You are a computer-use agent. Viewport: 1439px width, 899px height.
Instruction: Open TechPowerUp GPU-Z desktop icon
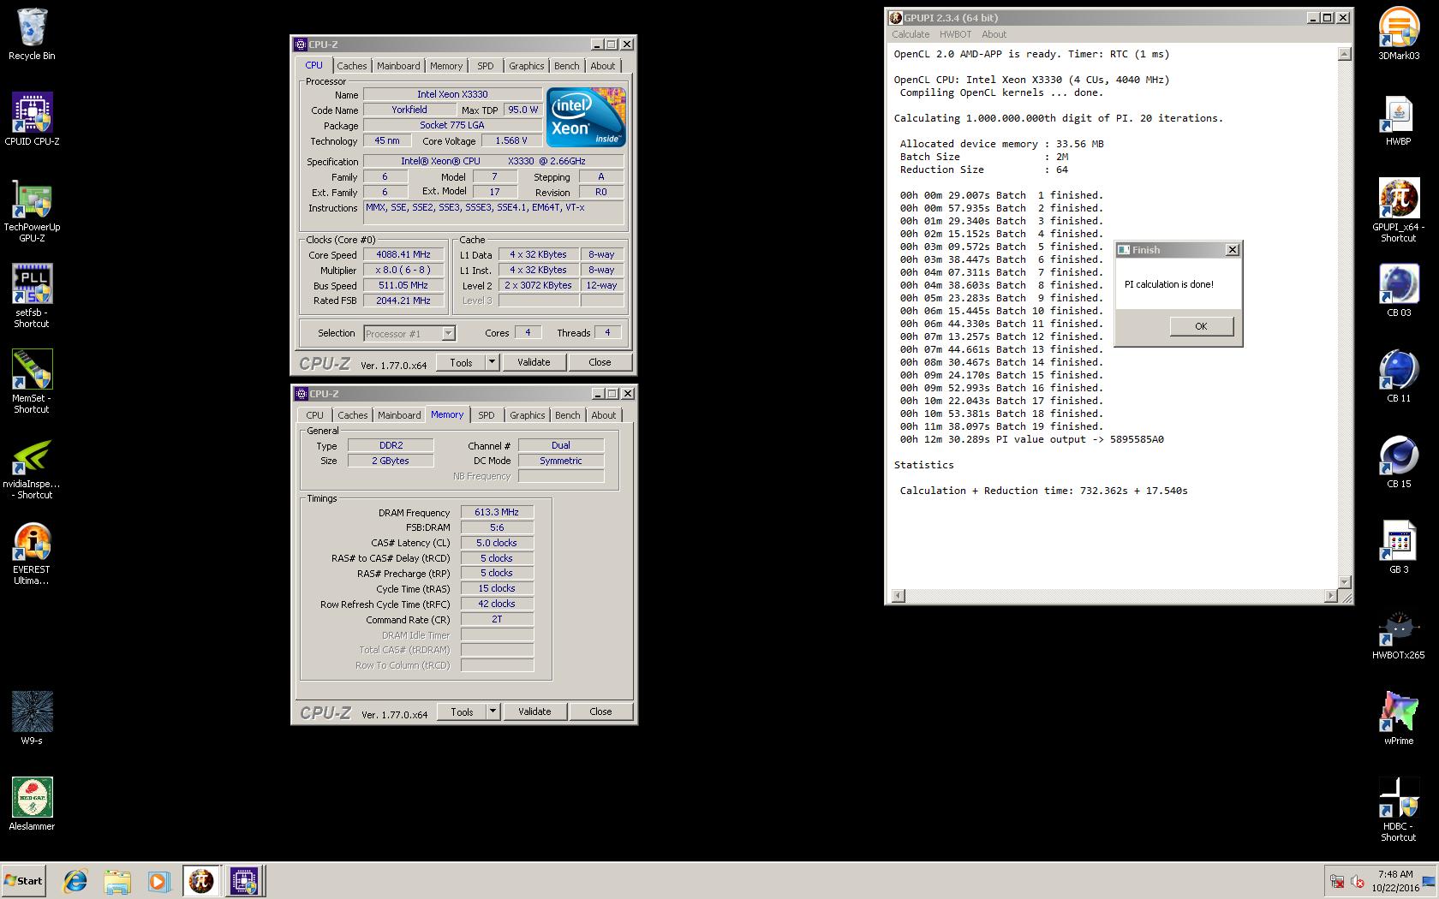[32, 211]
